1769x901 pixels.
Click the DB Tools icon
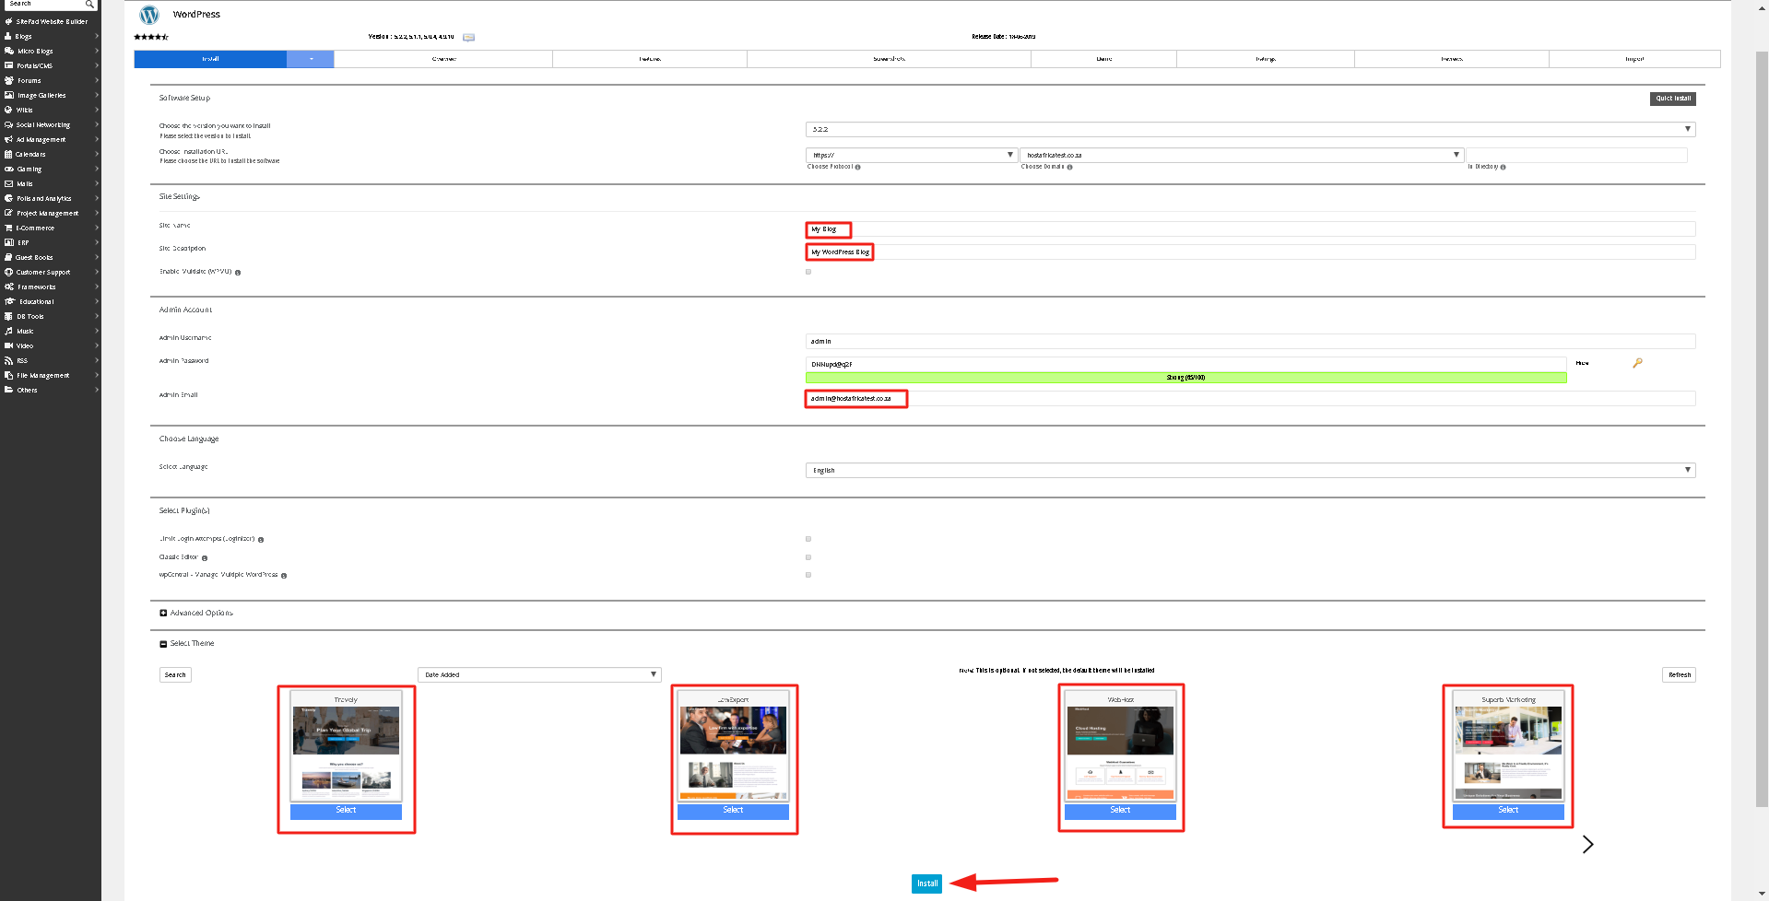point(8,316)
